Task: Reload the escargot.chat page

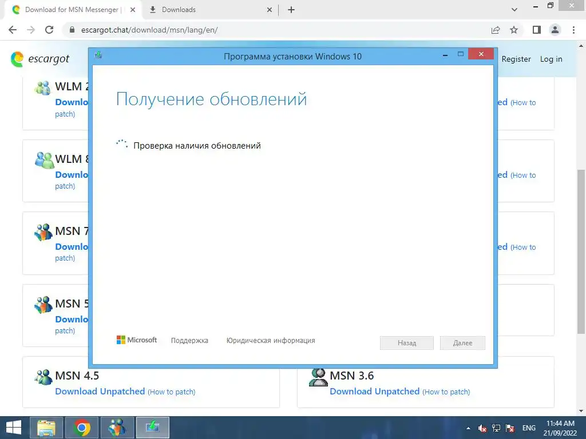Action: tap(49, 30)
